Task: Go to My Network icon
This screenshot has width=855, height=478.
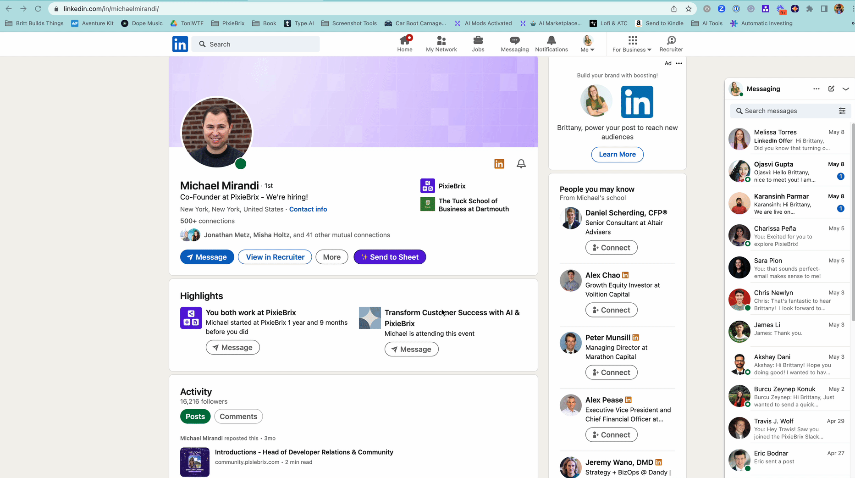Action: click(x=441, y=44)
